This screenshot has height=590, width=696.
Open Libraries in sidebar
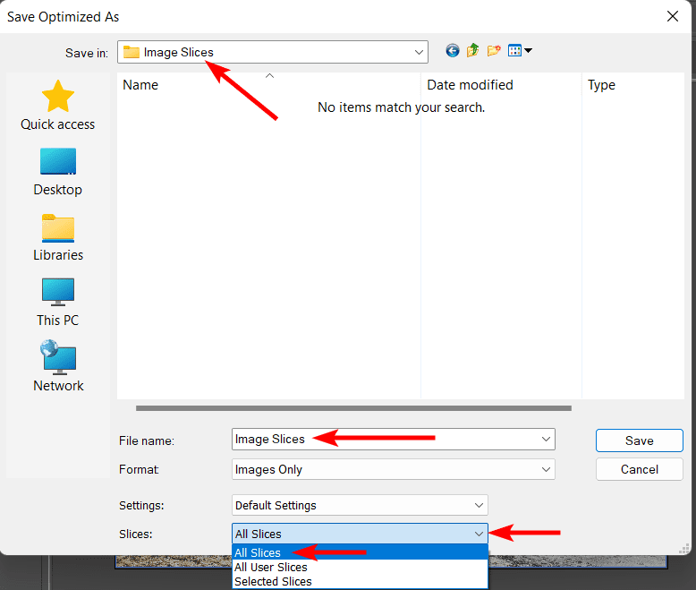(58, 237)
